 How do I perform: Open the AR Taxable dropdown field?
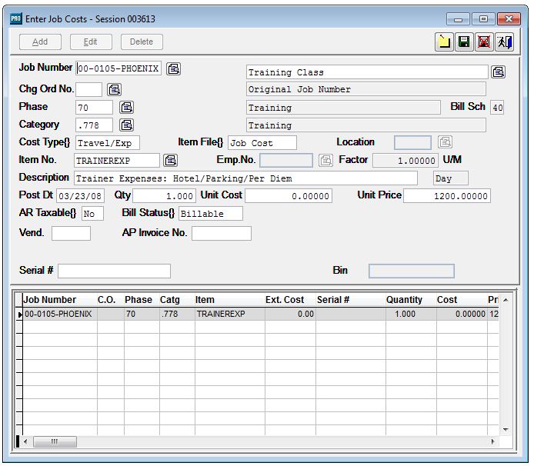pyautogui.click(x=92, y=214)
